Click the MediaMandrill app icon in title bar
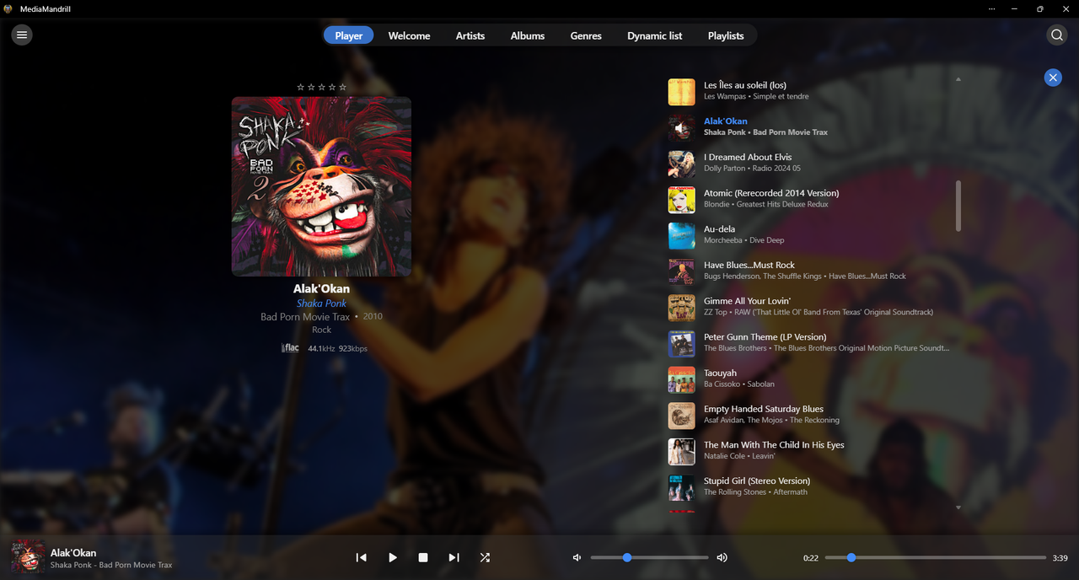The image size is (1079, 580). (x=8, y=8)
